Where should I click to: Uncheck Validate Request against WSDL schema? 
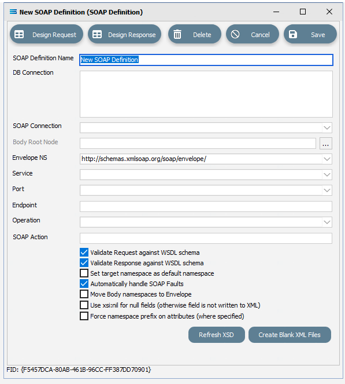coord(84,253)
